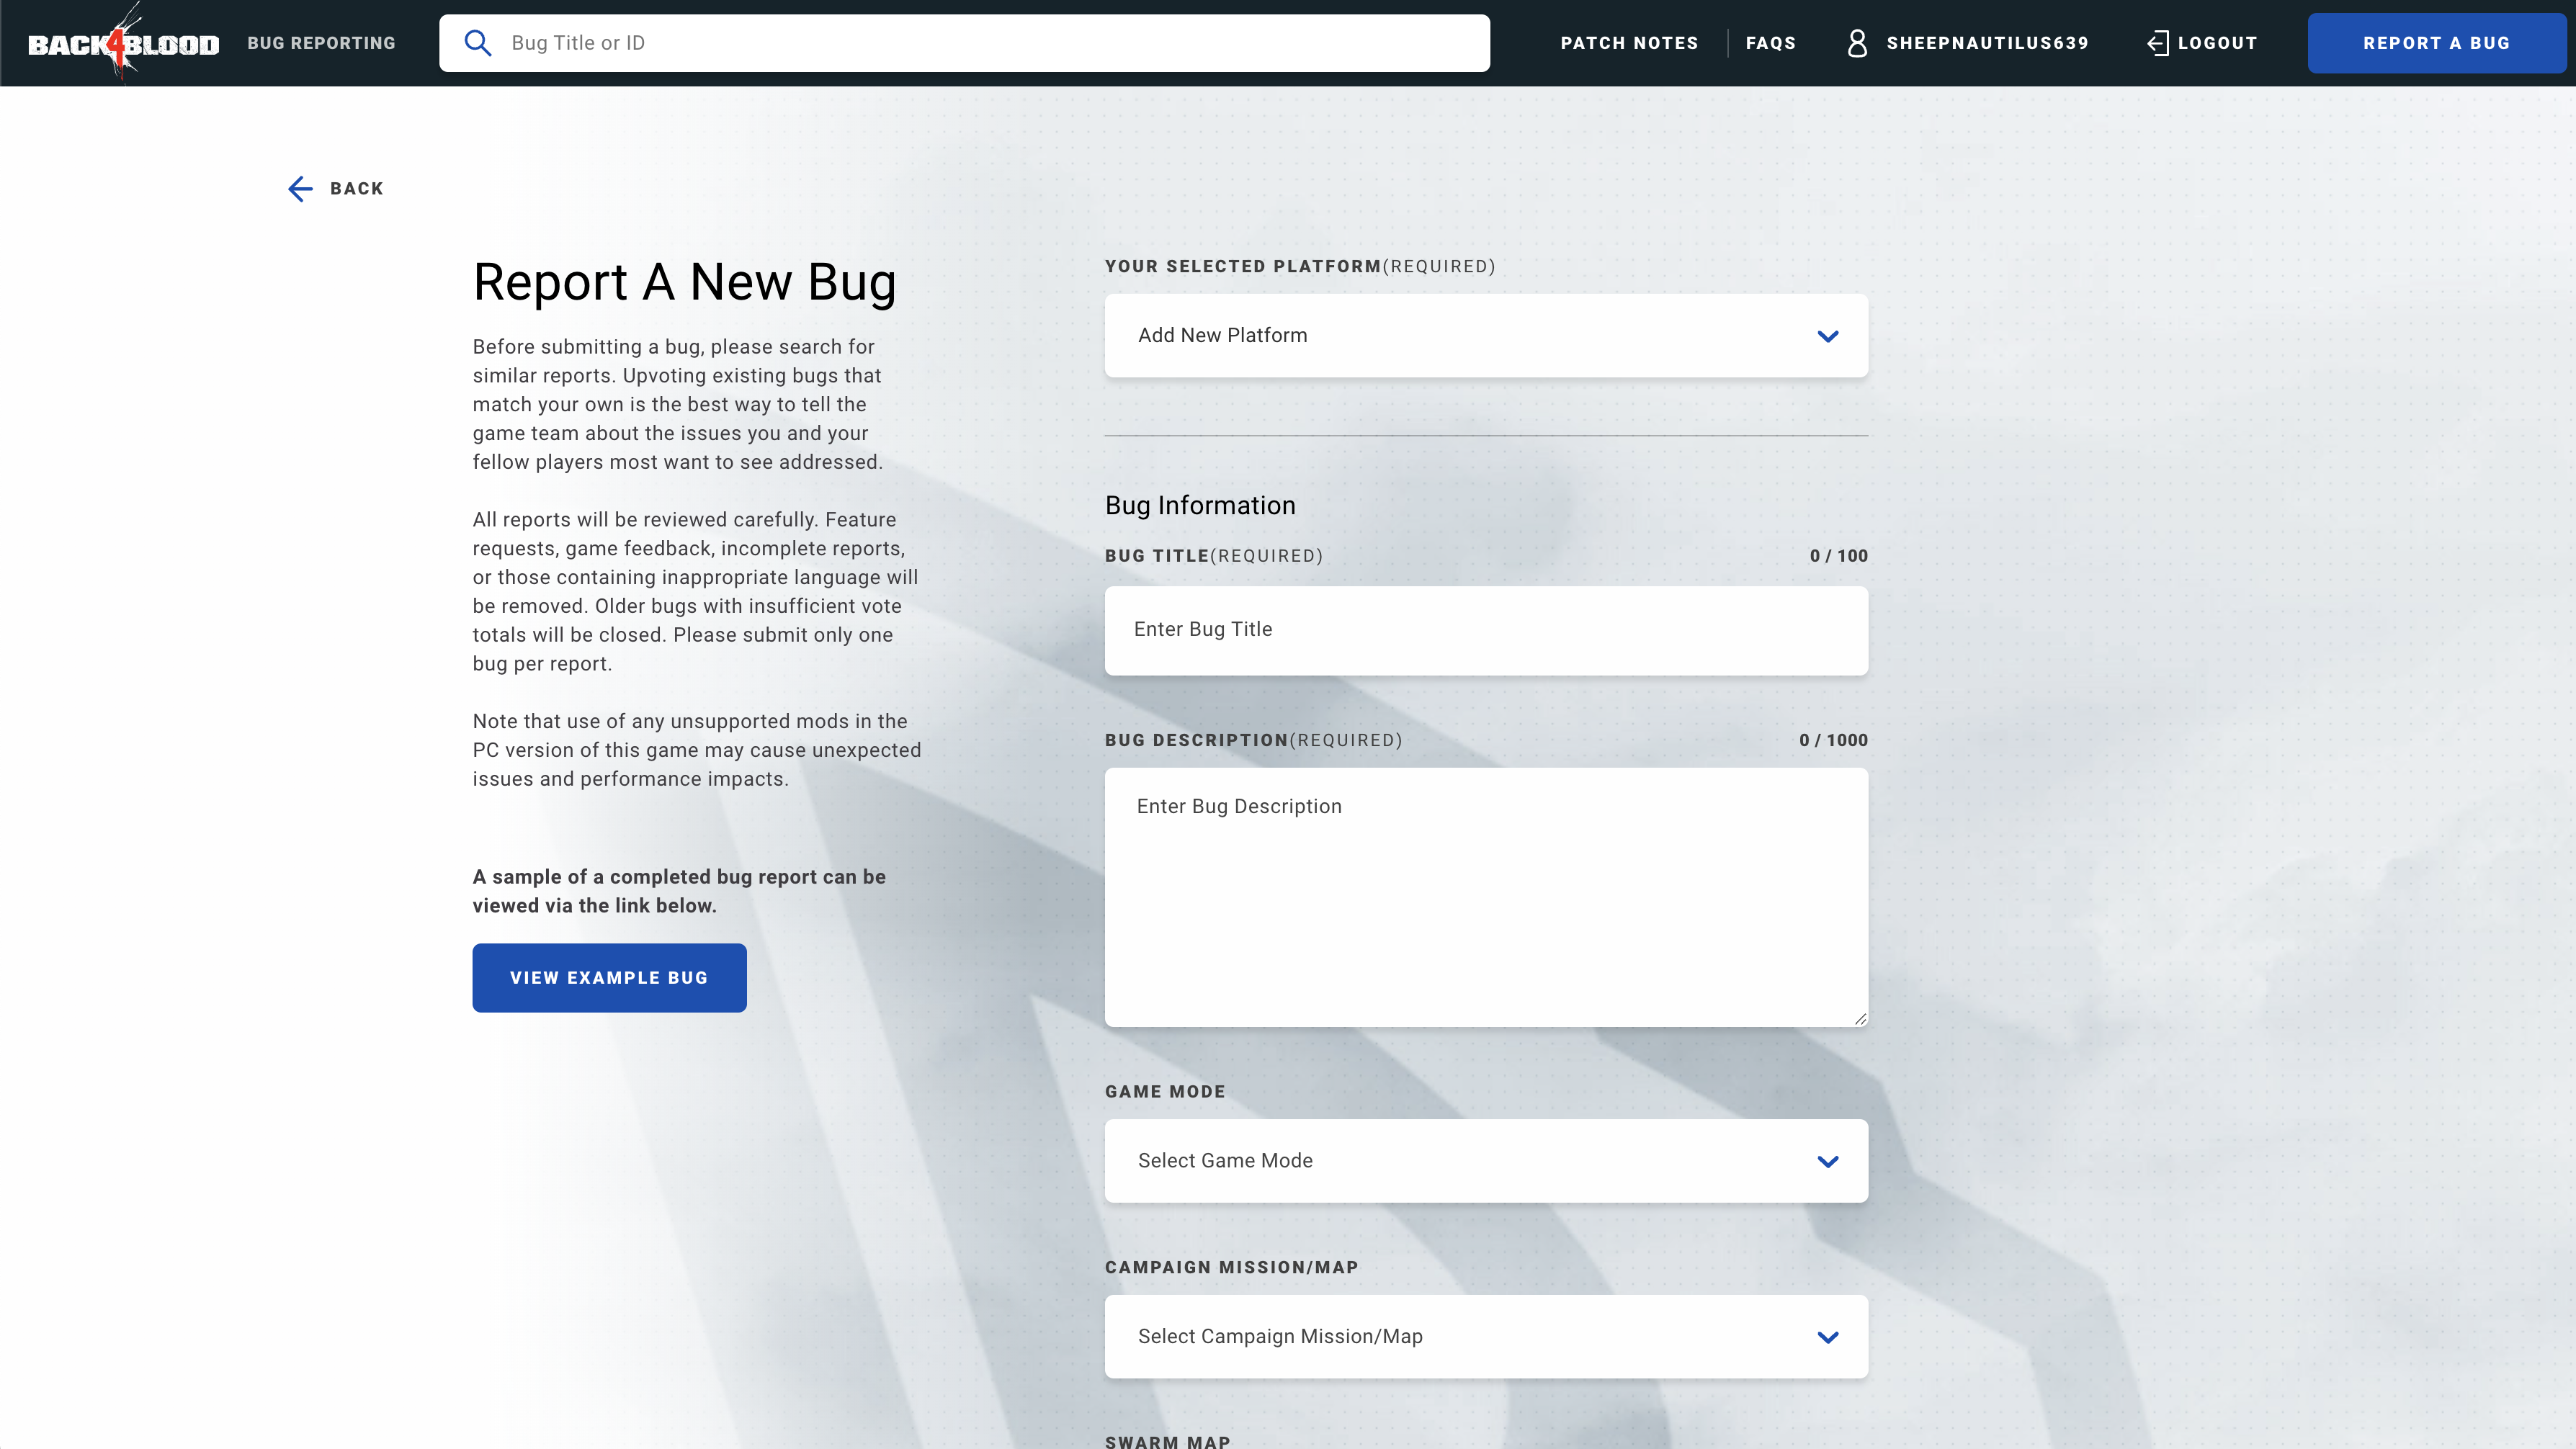Open Patch Notes in the header

[x=1629, y=43]
